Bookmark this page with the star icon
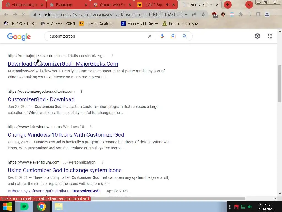Viewport: 282px width, 212px height. (x=203, y=14)
